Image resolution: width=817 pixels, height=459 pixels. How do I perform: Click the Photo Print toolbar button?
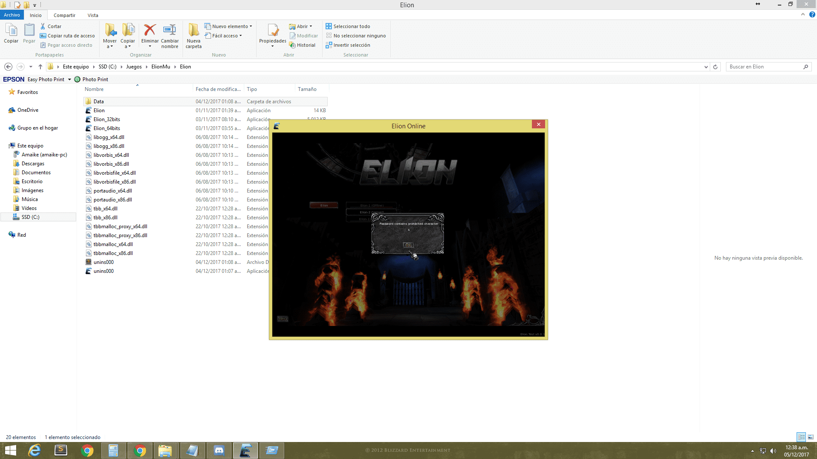coord(91,79)
